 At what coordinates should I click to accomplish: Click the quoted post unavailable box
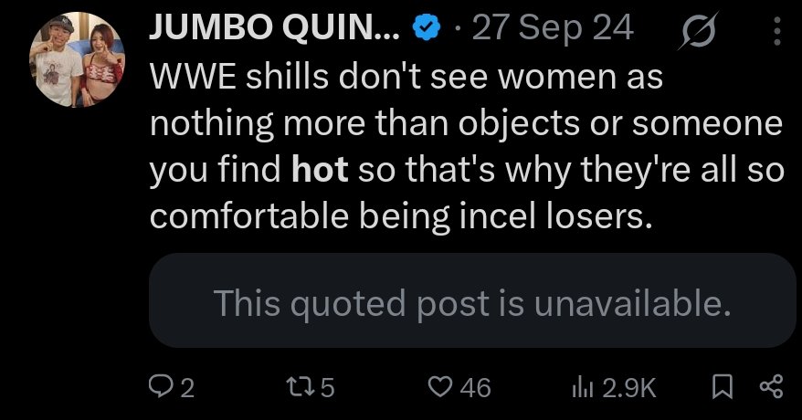471,301
